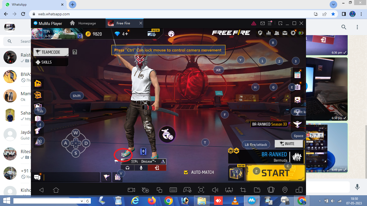367x206 pixels.
Task: Open the Free Fire friends list icon
Action: tap(276, 33)
